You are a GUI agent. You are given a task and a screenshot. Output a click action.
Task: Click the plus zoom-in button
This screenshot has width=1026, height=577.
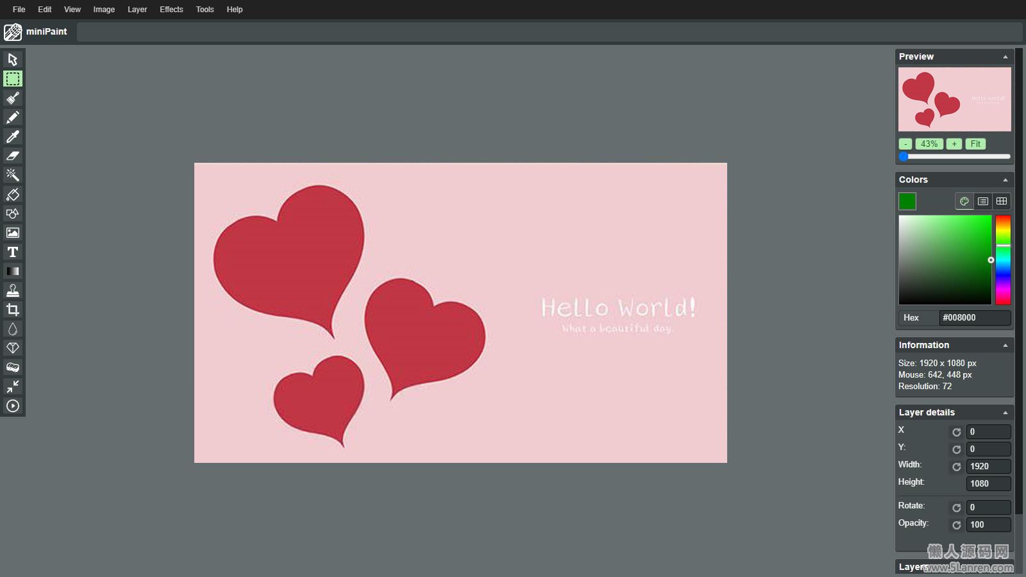coord(954,144)
